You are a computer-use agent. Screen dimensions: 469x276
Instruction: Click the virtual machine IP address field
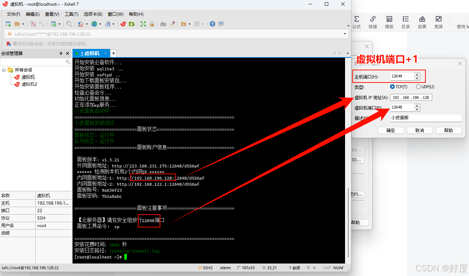click(x=411, y=97)
